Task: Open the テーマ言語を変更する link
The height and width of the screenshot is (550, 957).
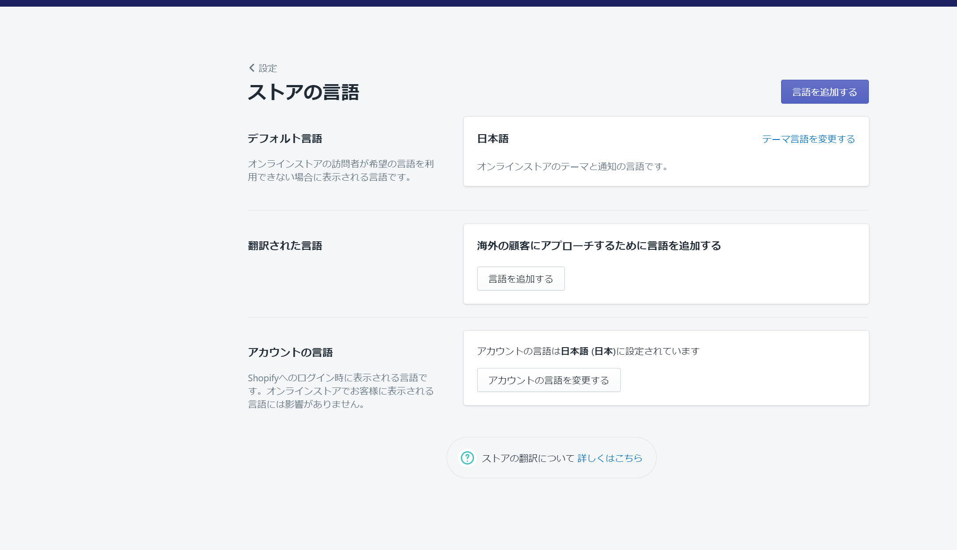Action: pyautogui.click(x=808, y=139)
